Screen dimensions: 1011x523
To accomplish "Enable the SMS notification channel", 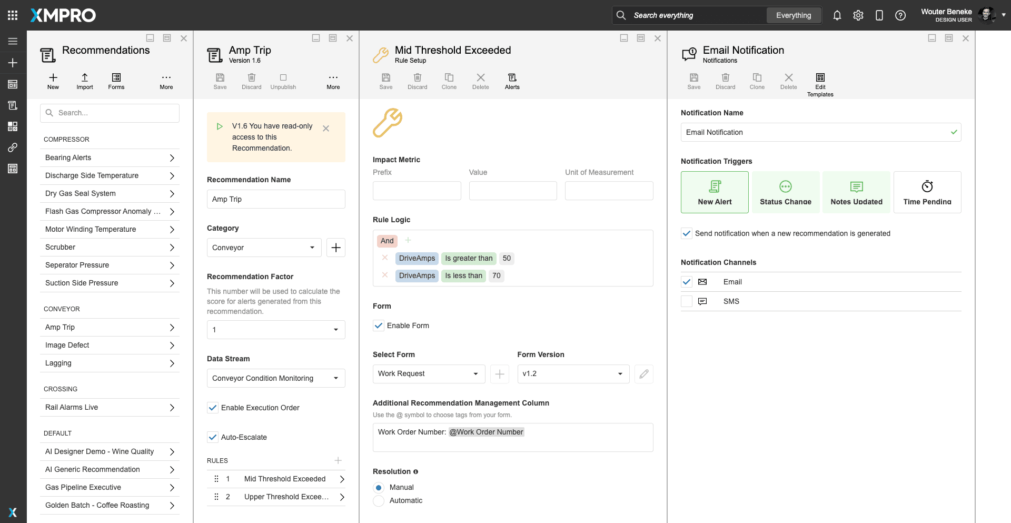I will click(x=687, y=301).
